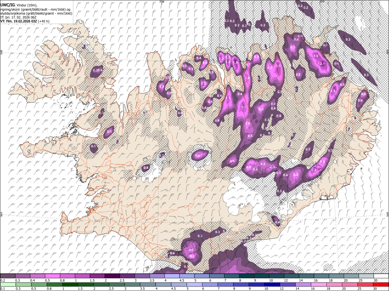Select the lilac swatch above 14 in the lower legend row
The height and width of the screenshot is (291, 389).
tap(303, 284)
